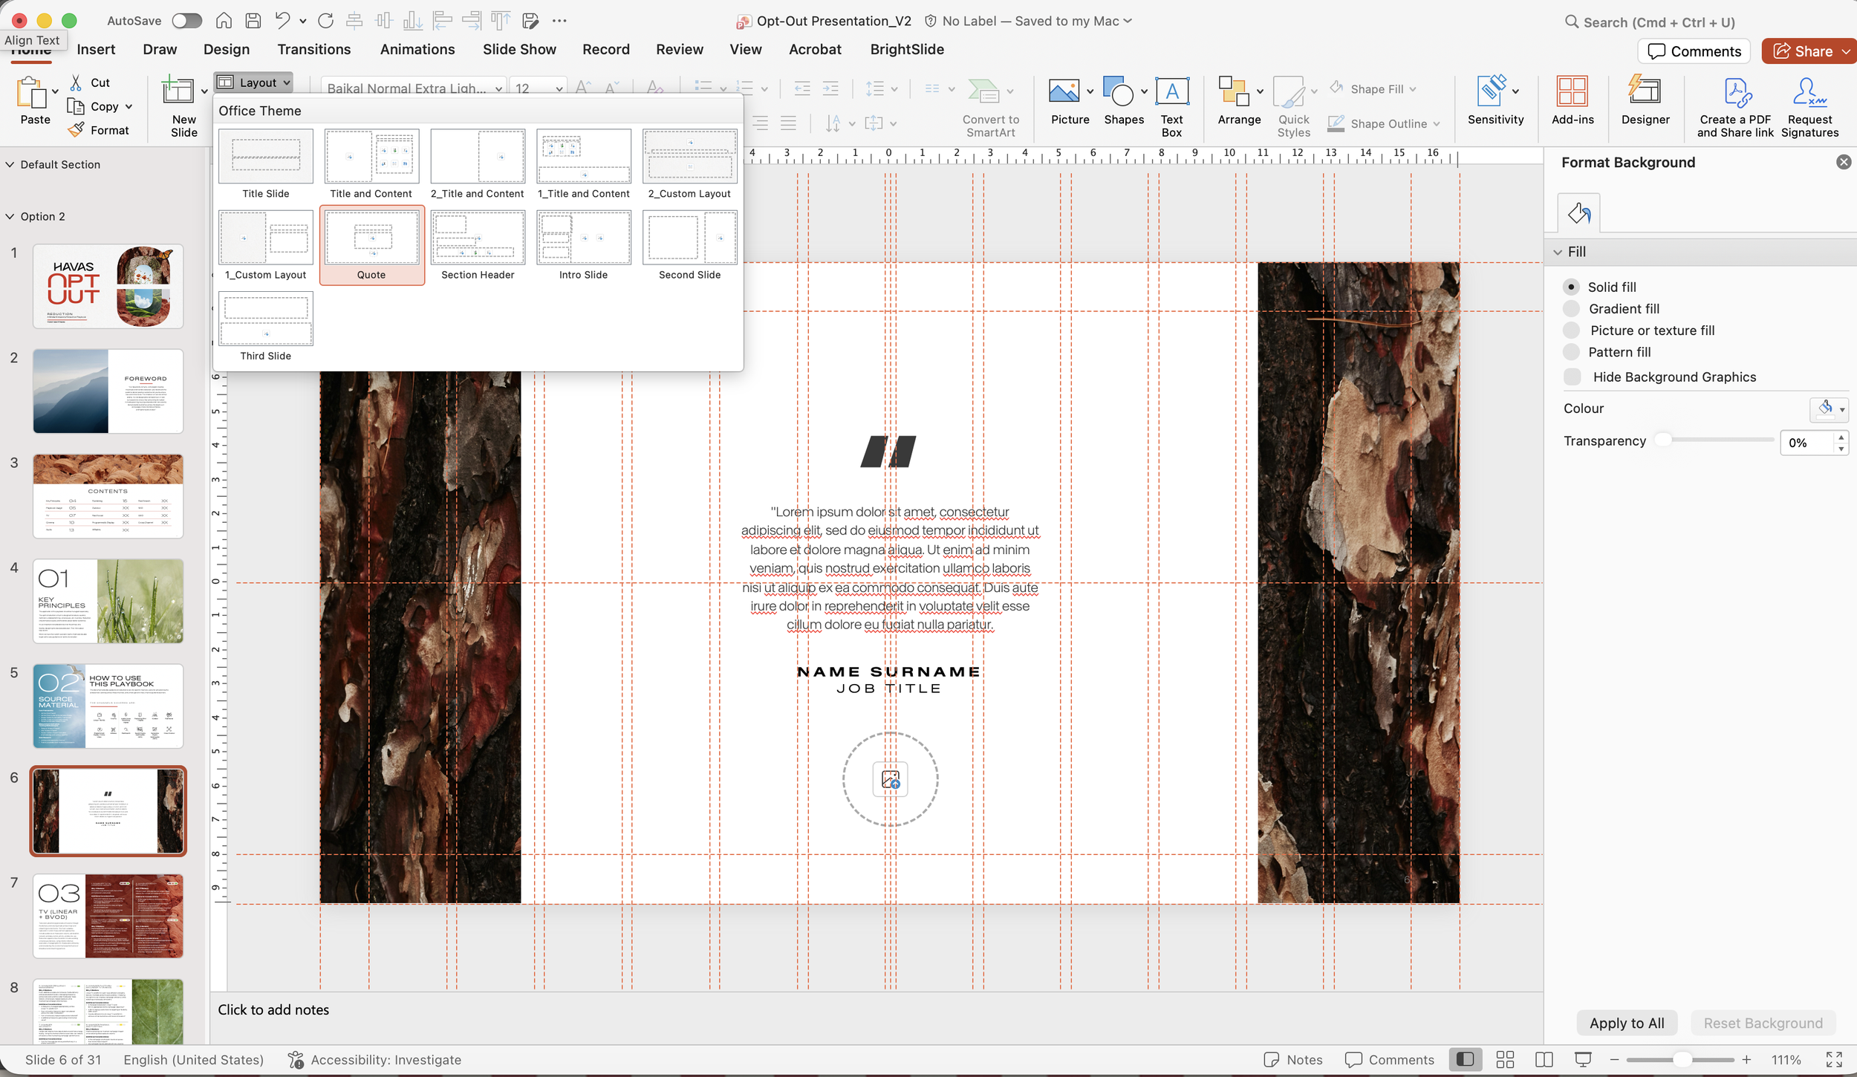The width and height of the screenshot is (1857, 1077).
Task: Insert a Picture from the ribbon
Action: coord(1064,91)
